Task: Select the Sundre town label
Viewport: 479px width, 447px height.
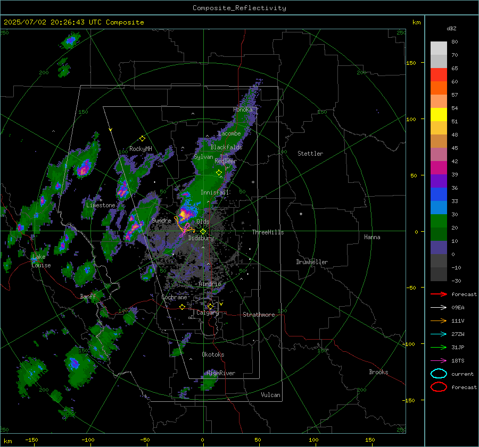Action: [161, 220]
